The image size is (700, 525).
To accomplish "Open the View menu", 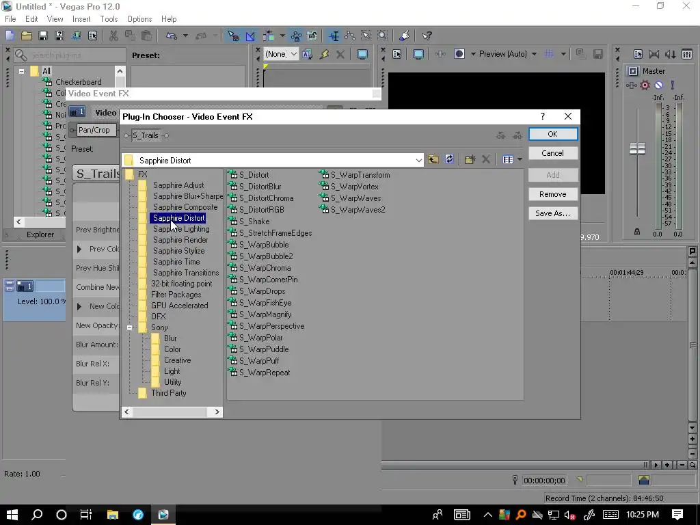I will [x=55, y=18].
